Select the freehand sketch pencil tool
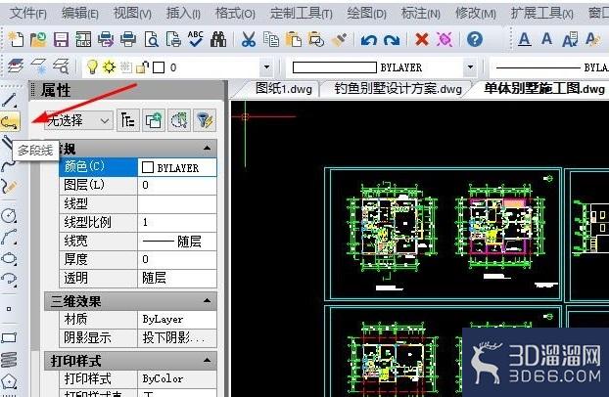The image size is (609, 397). [10, 187]
